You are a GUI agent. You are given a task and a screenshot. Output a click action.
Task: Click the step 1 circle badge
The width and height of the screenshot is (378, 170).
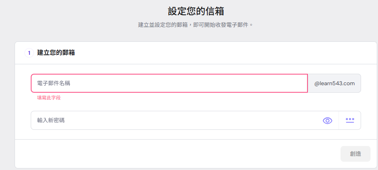[x=29, y=53]
